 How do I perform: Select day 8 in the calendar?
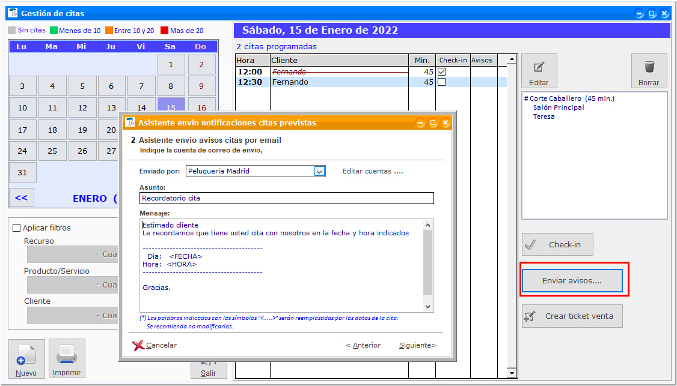coord(171,86)
